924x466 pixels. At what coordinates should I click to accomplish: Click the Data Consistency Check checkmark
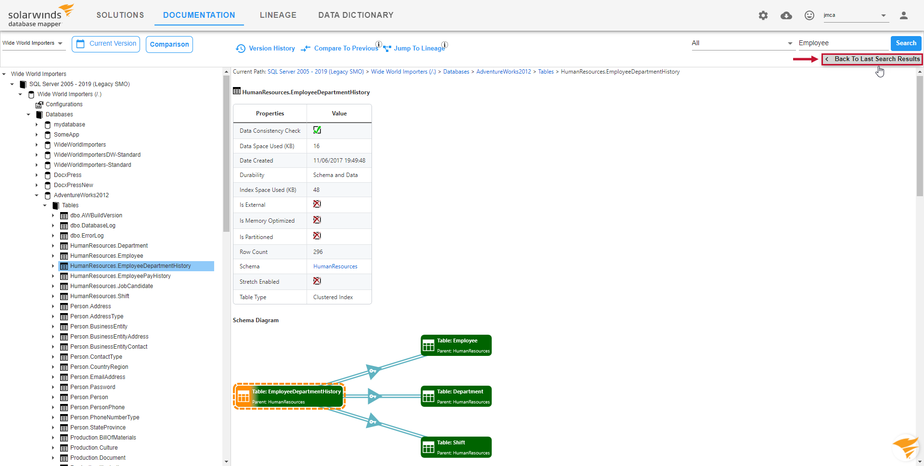317,130
